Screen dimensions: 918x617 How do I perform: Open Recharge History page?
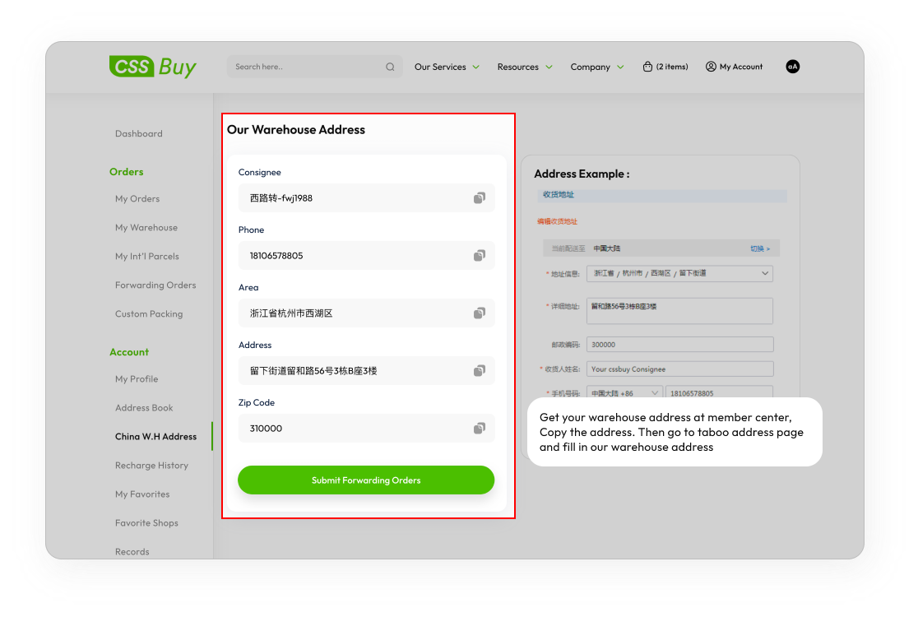pos(151,466)
